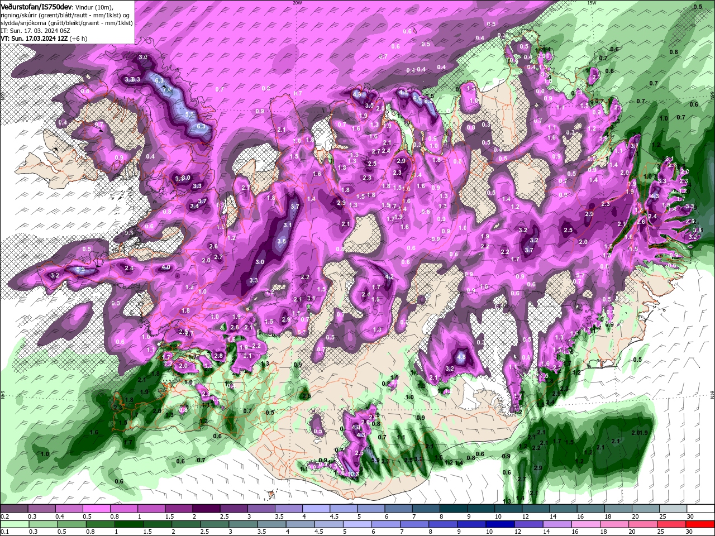Click the palest green swatch between 0.1 and 0.3, lower legend
715x536 pixels.
click(15, 524)
